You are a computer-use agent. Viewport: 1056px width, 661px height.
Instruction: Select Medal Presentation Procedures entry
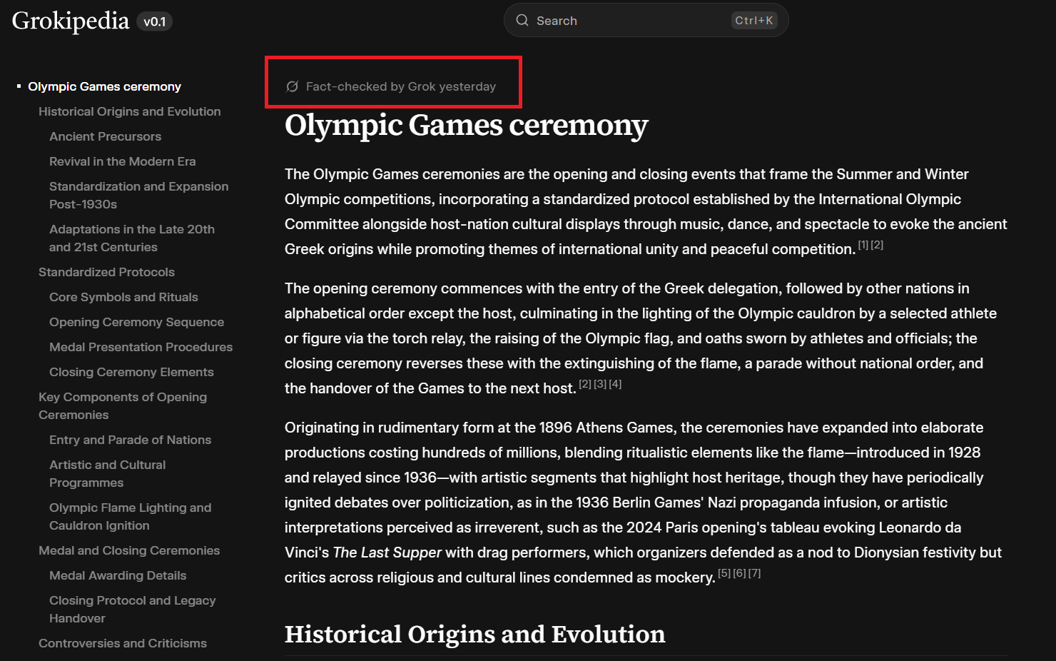pyautogui.click(x=141, y=347)
